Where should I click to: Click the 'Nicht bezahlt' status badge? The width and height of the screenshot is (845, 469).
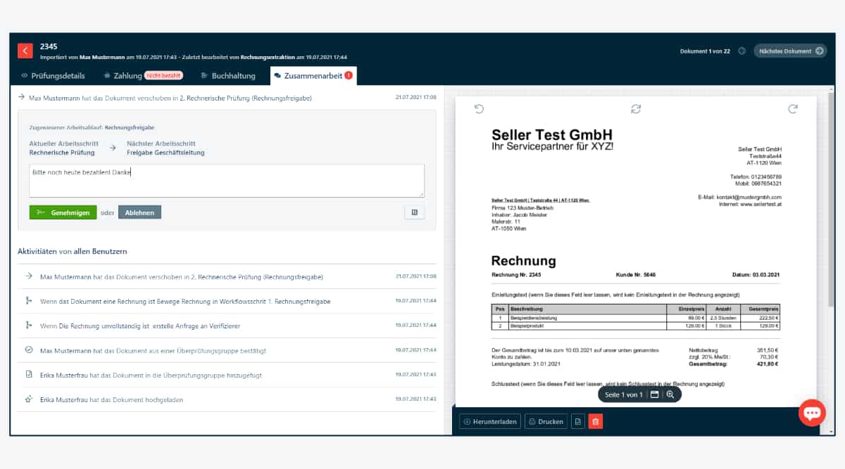(x=163, y=75)
